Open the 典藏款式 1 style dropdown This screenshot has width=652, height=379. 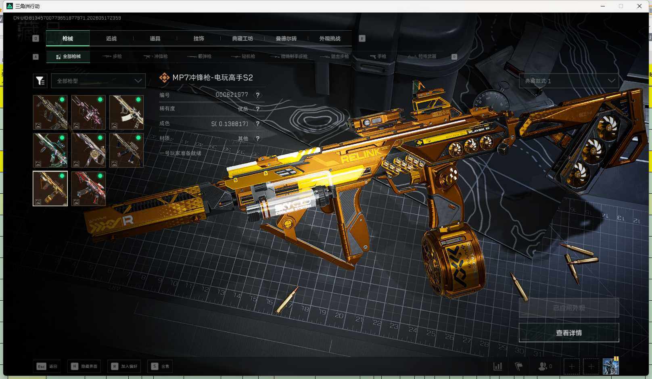(x=569, y=81)
